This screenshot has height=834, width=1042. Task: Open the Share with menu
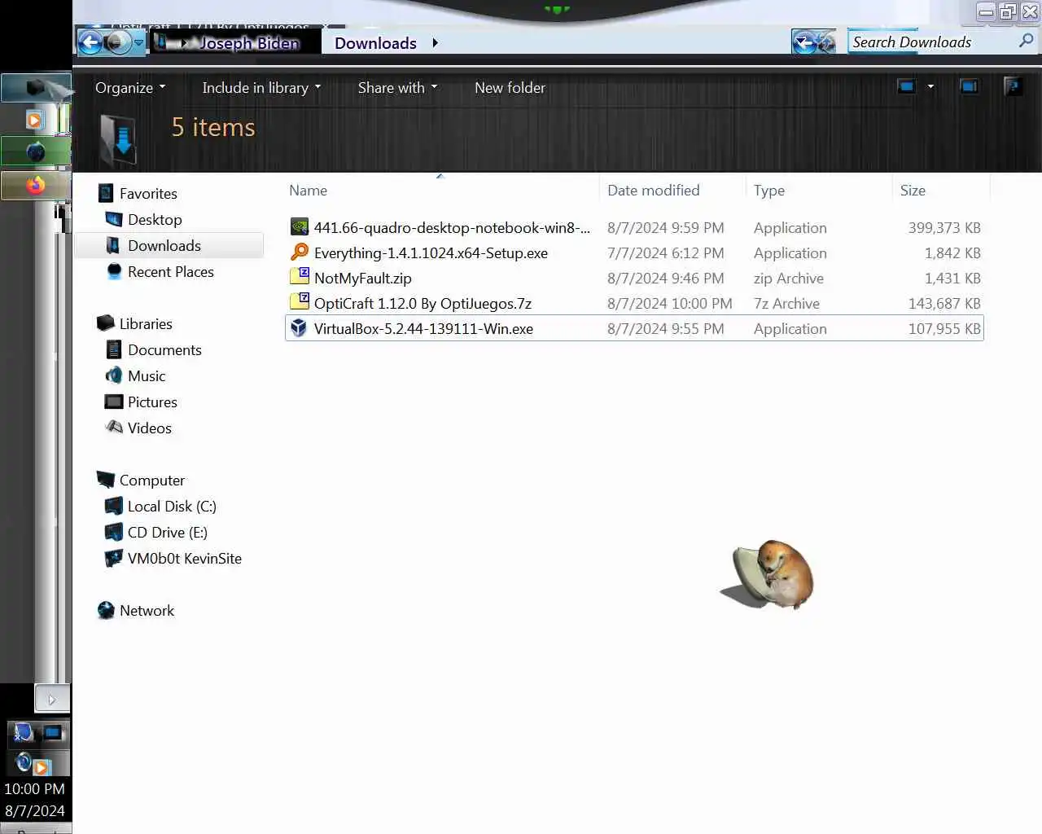tap(397, 87)
